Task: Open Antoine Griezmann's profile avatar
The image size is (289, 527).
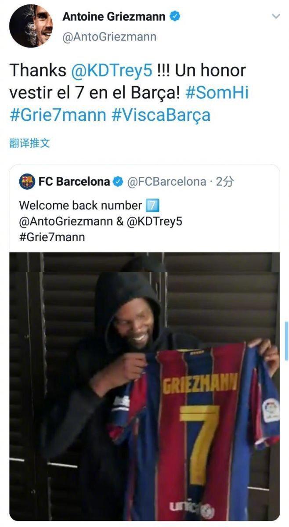Action: (31, 26)
